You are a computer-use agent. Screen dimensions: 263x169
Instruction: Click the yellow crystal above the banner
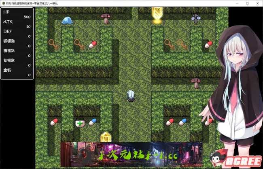pyautogui.click(x=105, y=137)
